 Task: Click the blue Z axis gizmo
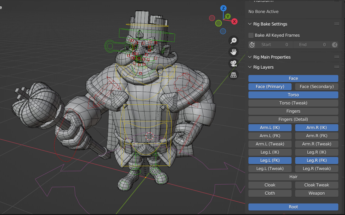tap(223, 8)
